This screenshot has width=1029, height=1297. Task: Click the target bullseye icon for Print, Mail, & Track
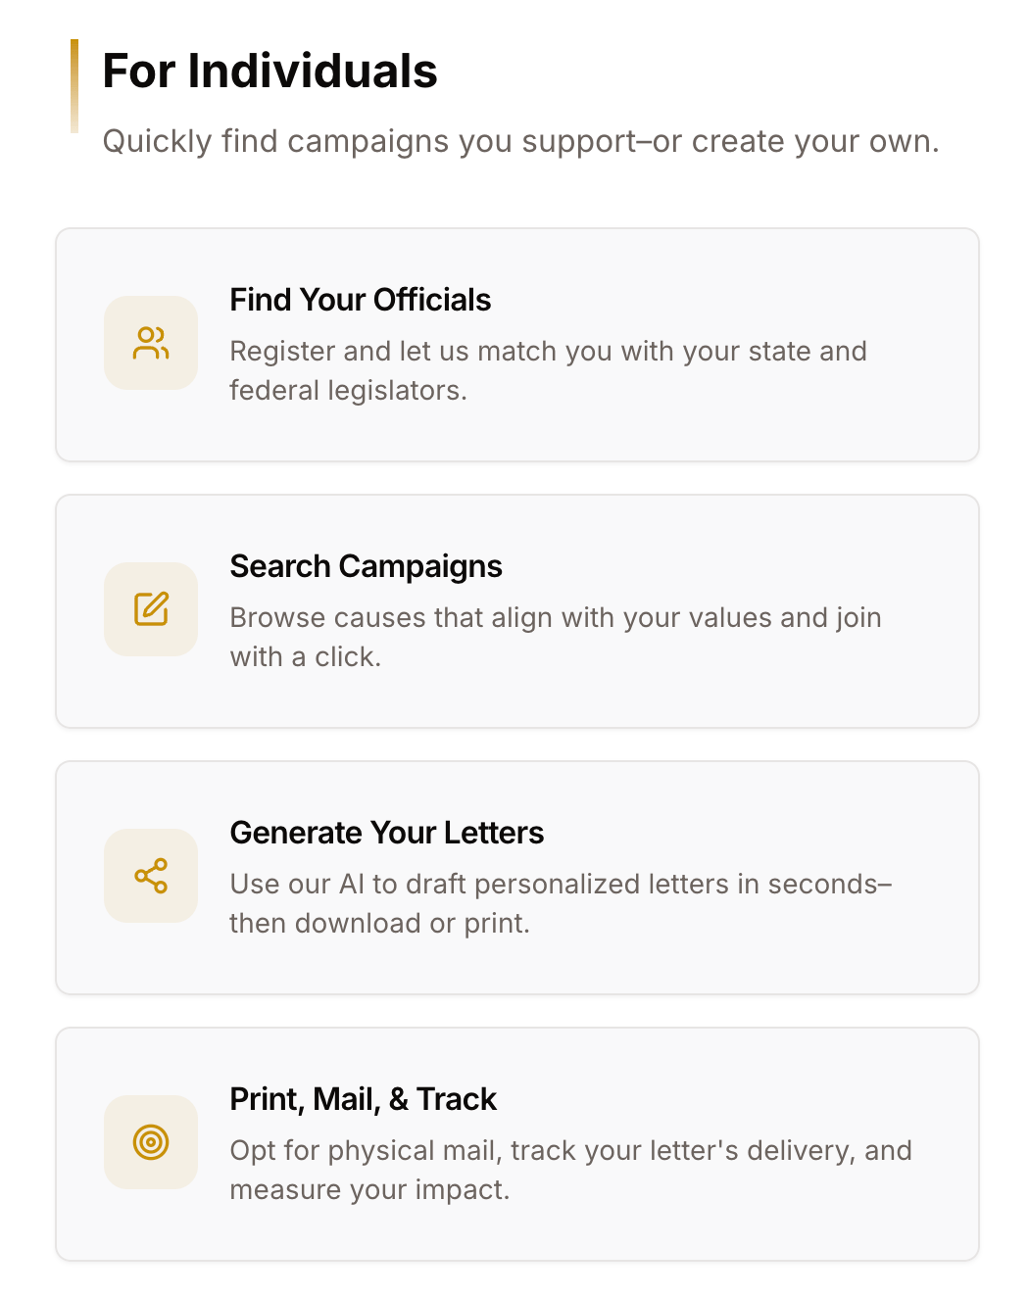coord(151,1142)
